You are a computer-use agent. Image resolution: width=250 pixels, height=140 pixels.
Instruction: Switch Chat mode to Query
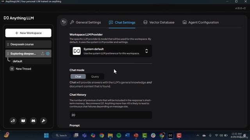coord(95,77)
